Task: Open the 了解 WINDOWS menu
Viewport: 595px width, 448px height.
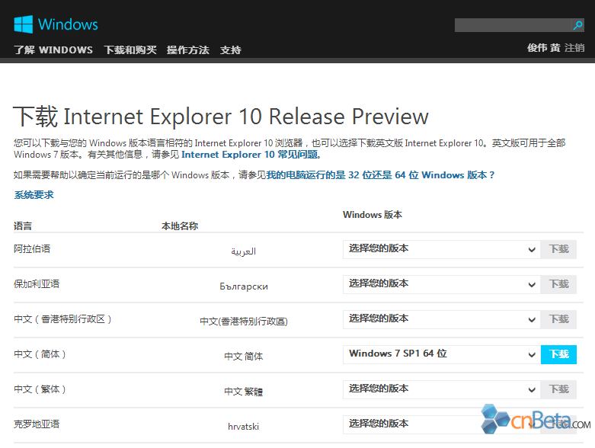Action: coord(53,50)
